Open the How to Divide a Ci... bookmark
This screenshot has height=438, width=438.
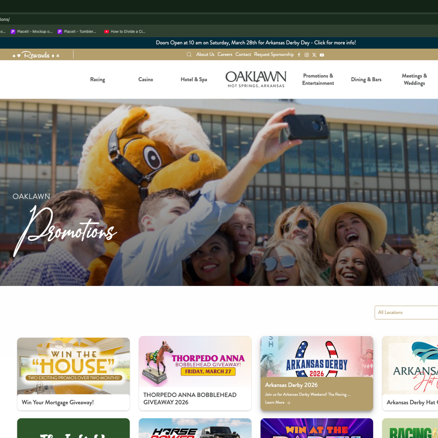[x=125, y=31]
